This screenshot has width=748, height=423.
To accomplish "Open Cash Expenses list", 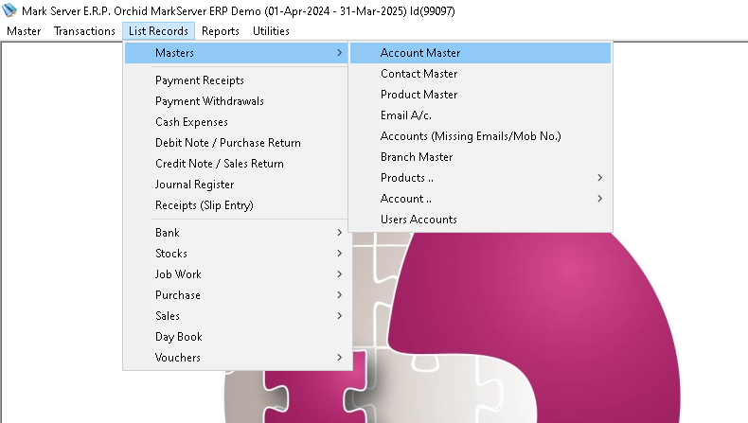I will pyautogui.click(x=236, y=122).
